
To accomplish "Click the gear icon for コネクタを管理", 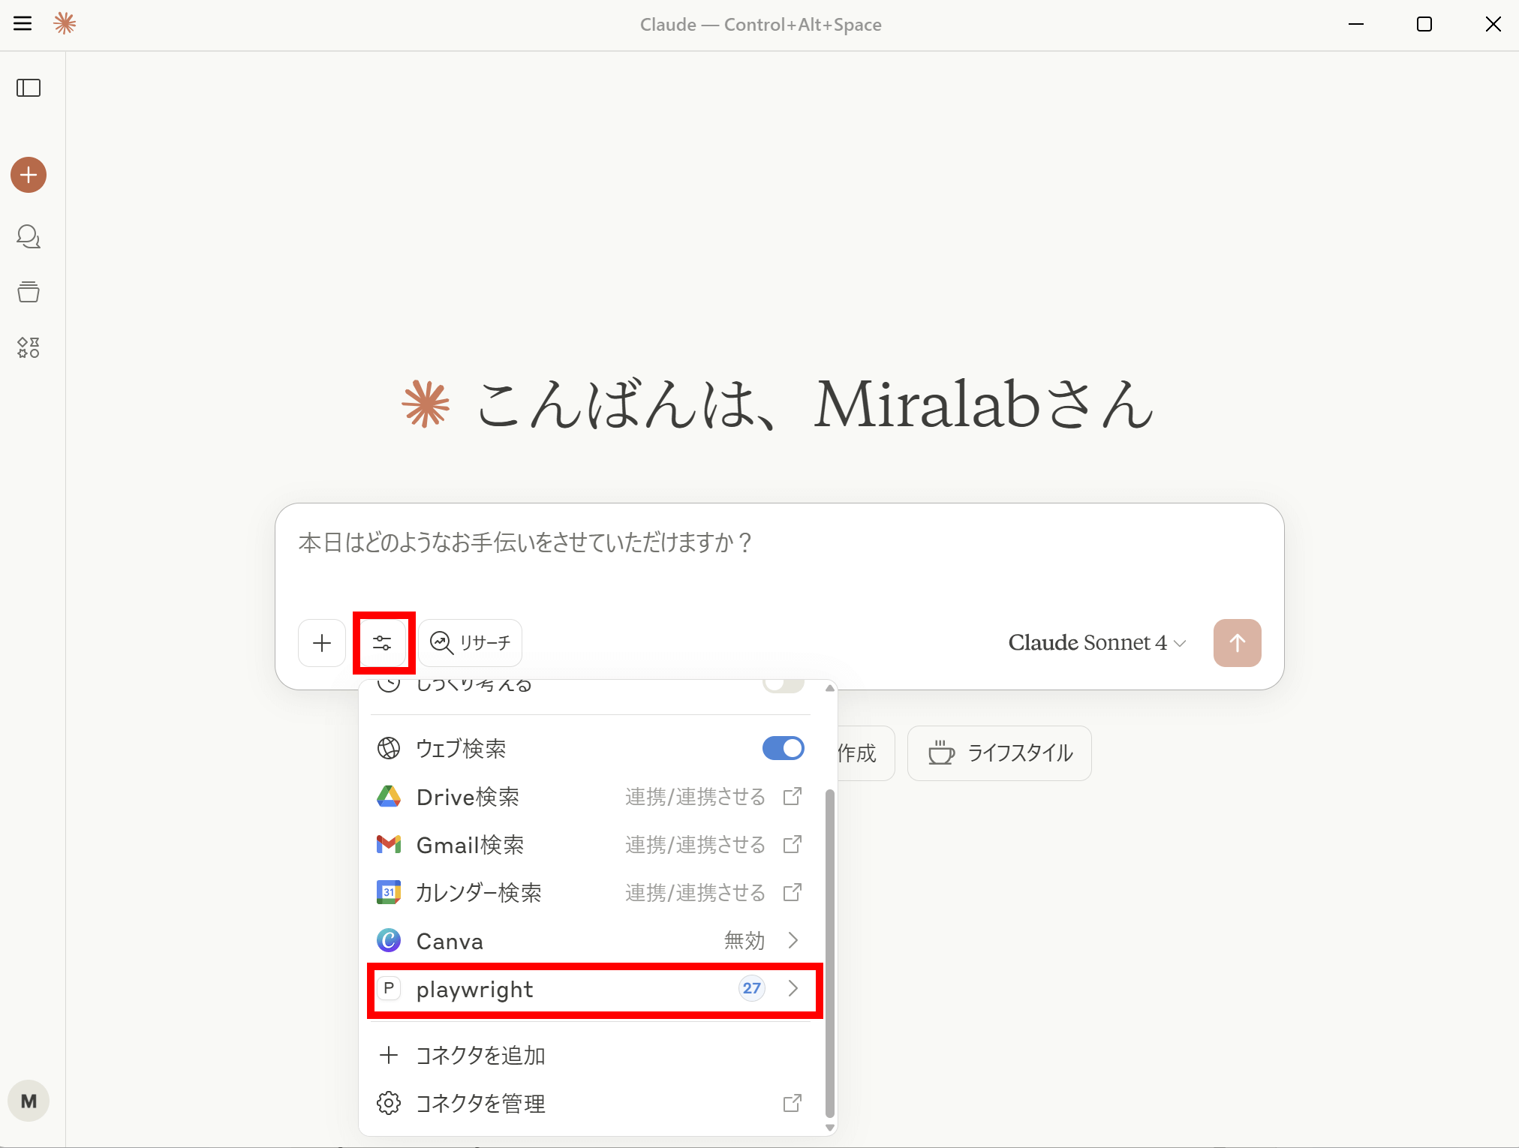I will click(x=389, y=1103).
